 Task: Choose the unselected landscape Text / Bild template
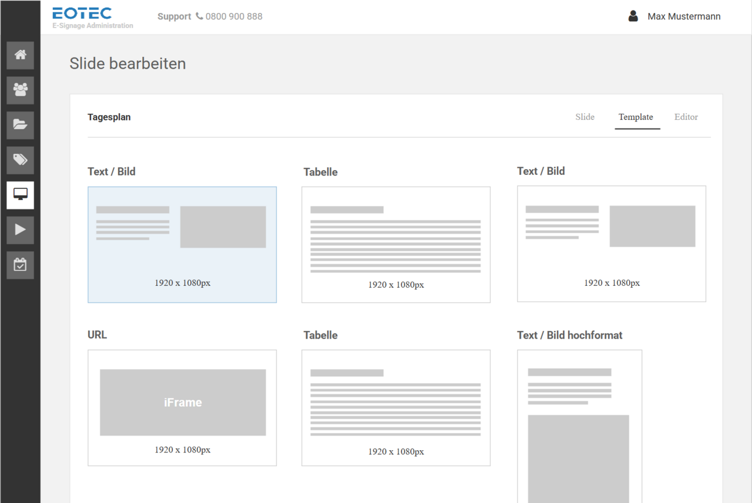coord(612,244)
